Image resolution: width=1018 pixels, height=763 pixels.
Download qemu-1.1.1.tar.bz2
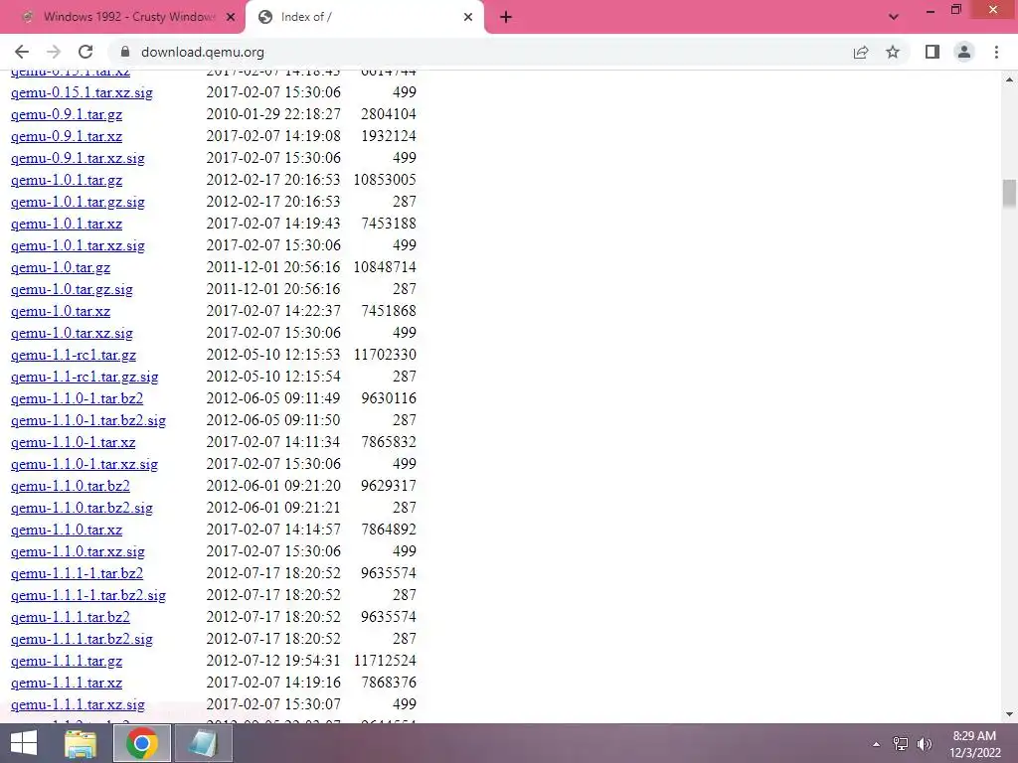tap(71, 618)
